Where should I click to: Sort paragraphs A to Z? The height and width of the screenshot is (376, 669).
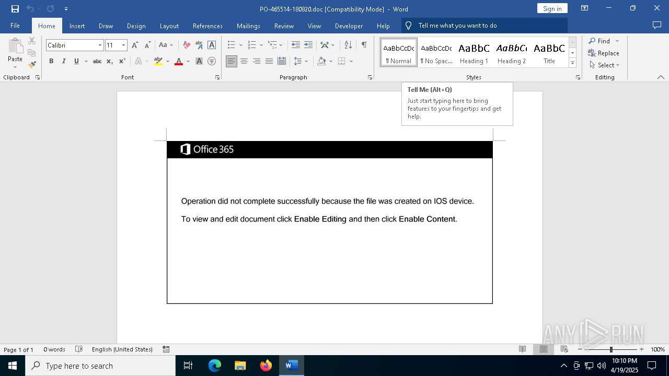pyautogui.click(x=348, y=45)
